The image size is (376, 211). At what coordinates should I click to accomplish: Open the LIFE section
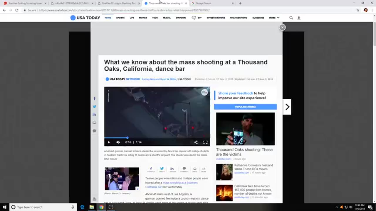[x=132, y=18]
